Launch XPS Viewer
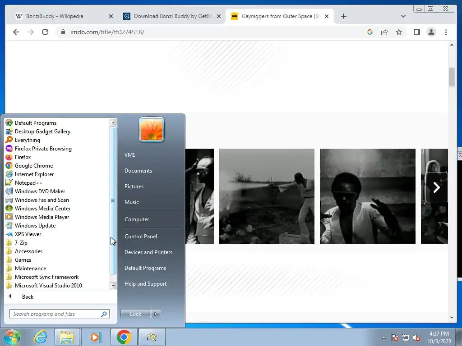Screen dimensions: 462x346 pos(23,234)
